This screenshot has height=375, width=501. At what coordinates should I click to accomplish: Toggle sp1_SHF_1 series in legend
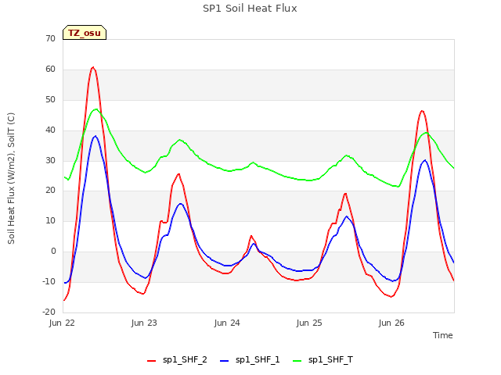coord(250,360)
